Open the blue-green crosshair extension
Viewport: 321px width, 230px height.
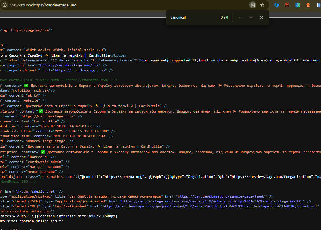pyautogui.click(x=298, y=5)
